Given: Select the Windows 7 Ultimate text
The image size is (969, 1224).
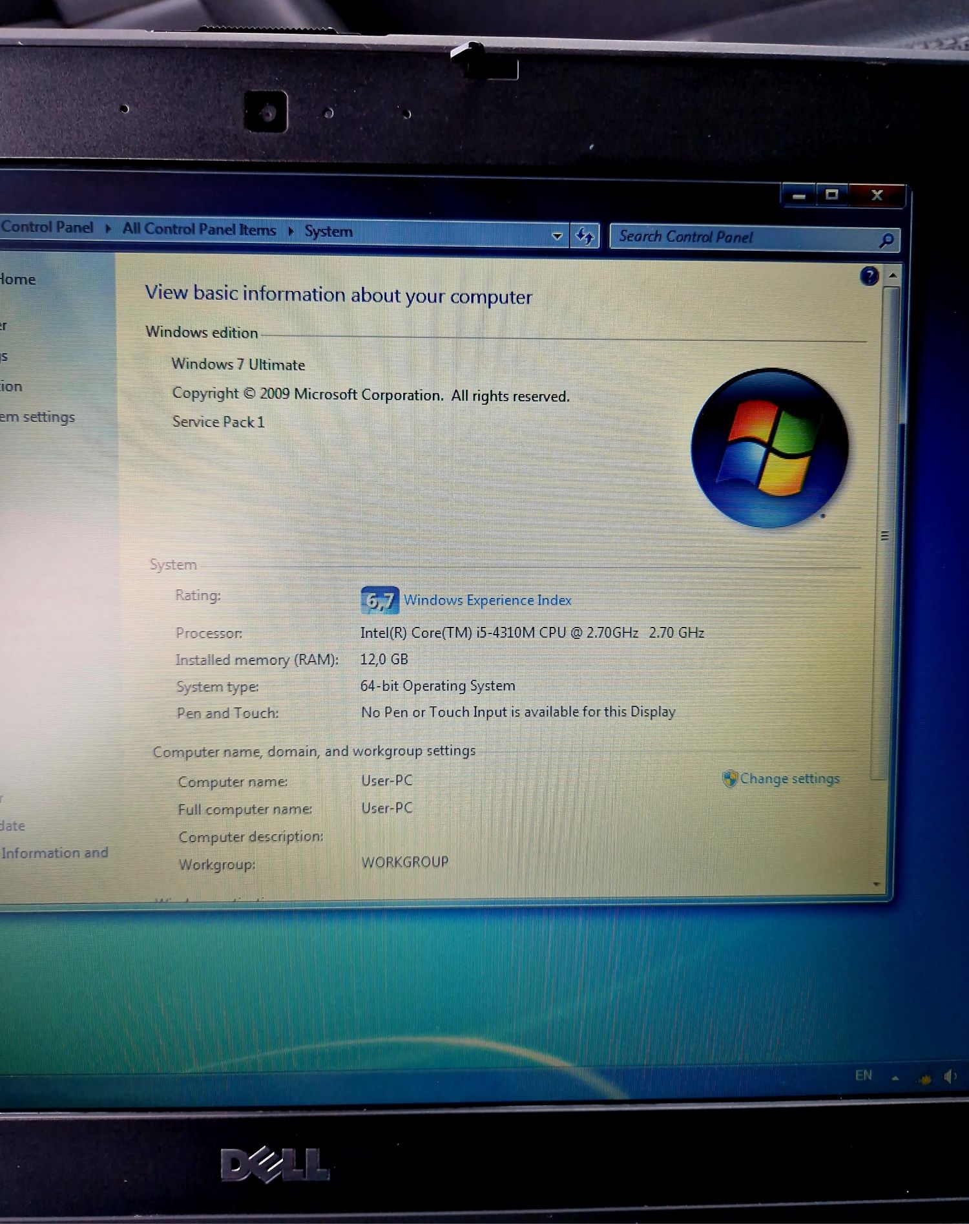Looking at the screenshot, I should (x=238, y=364).
